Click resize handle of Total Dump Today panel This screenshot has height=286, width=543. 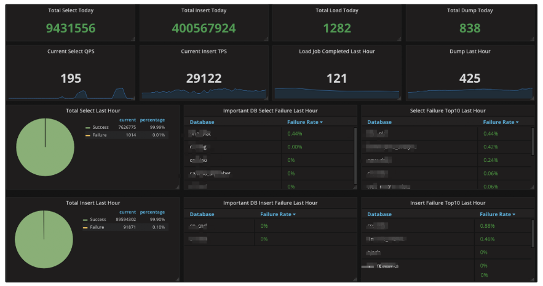(533, 39)
